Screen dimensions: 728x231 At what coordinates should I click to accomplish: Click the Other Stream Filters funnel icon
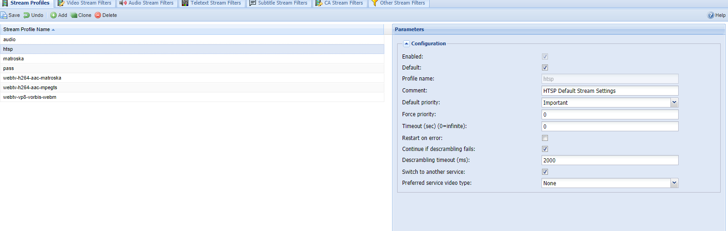point(374,3)
